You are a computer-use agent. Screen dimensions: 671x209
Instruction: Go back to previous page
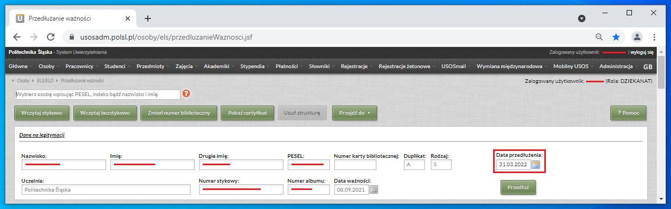17,37
